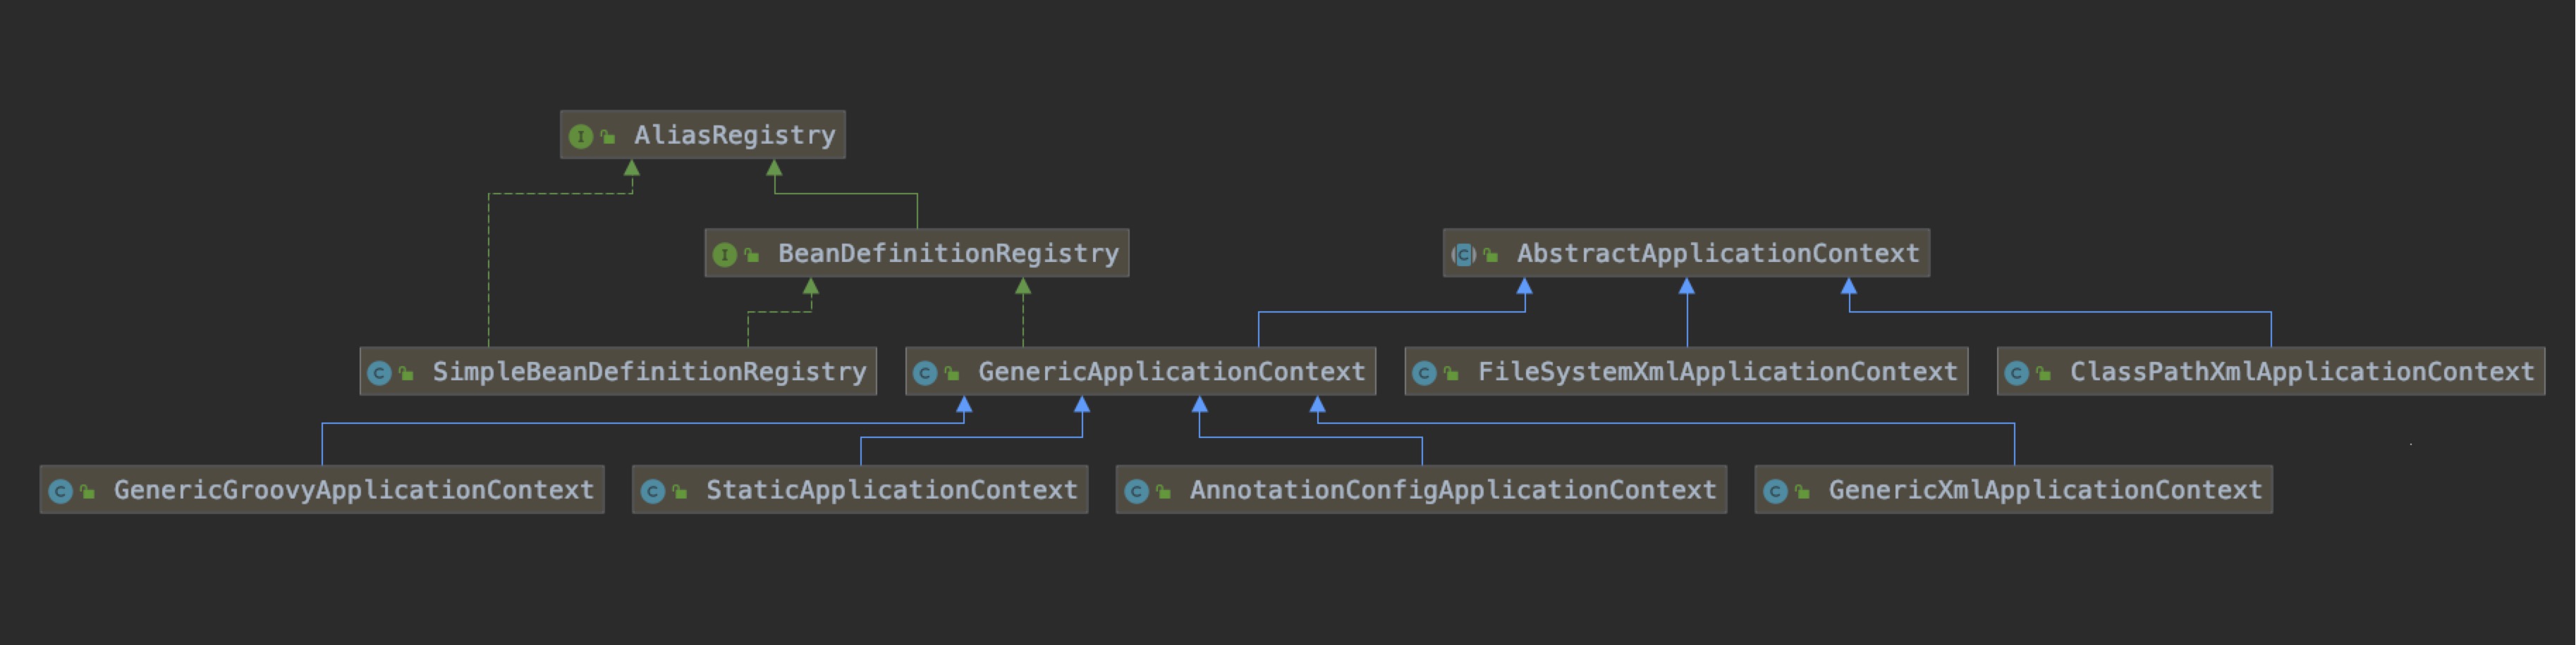Click the class icon of SimpleBeanDefinitionRegistry
Image resolution: width=2576 pixels, height=645 pixels.
point(379,373)
